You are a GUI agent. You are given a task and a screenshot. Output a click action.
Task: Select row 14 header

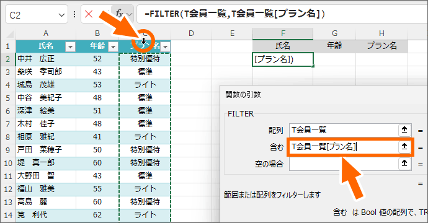tap(7, 215)
